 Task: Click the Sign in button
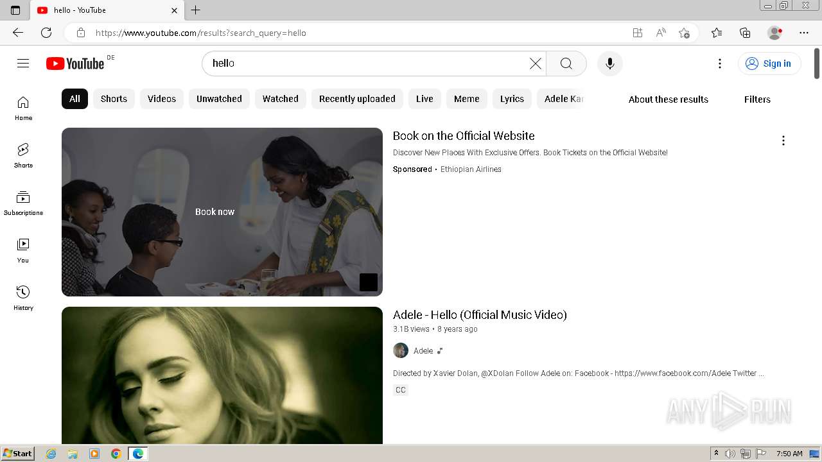tap(769, 64)
